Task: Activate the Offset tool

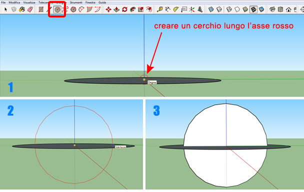Action: point(148,9)
